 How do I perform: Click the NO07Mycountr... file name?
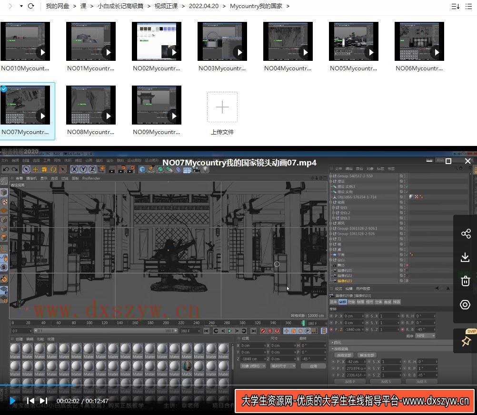[25, 132]
